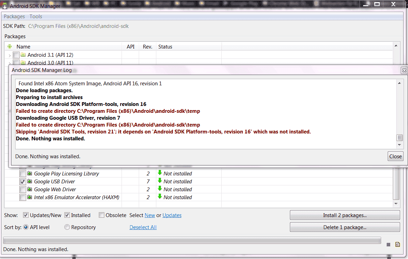Click the 'Skipping Android SDK Tools' log line
Image resolution: width=408 pixels, height=259 pixels.
(163, 132)
